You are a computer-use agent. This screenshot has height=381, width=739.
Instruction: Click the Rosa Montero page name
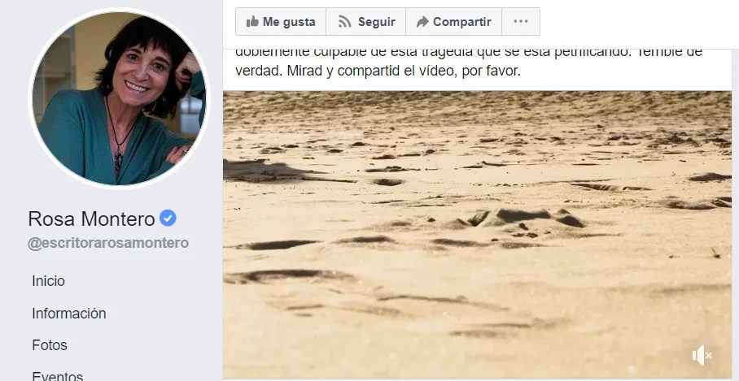[91, 219]
